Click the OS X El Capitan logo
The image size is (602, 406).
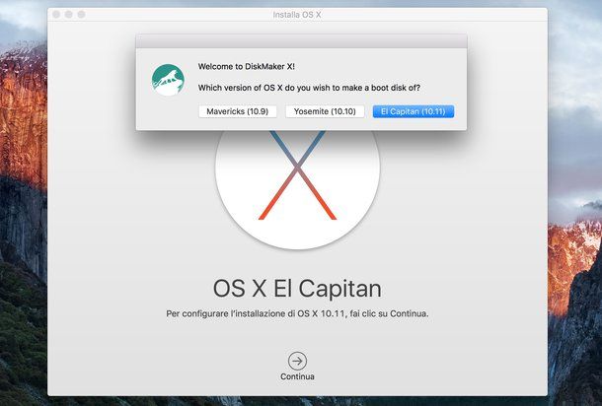[x=297, y=190]
